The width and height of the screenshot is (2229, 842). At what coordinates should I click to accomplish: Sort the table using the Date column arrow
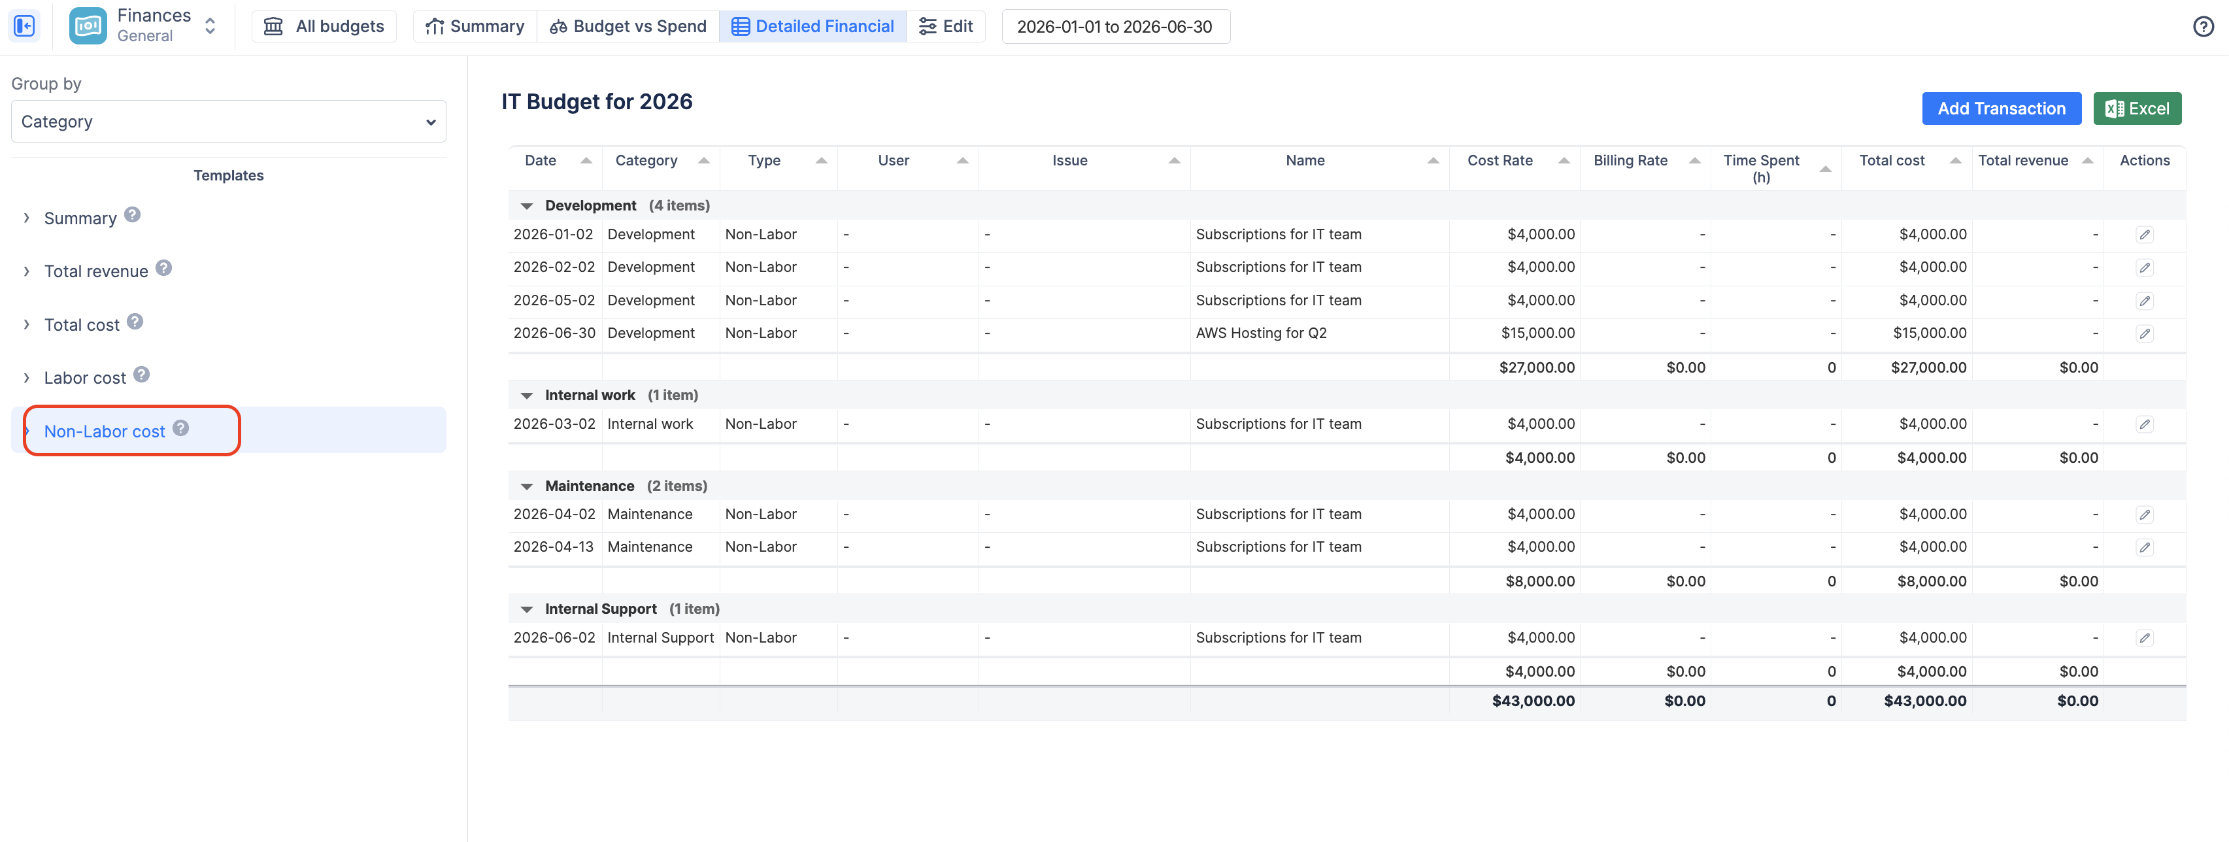(586, 160)
